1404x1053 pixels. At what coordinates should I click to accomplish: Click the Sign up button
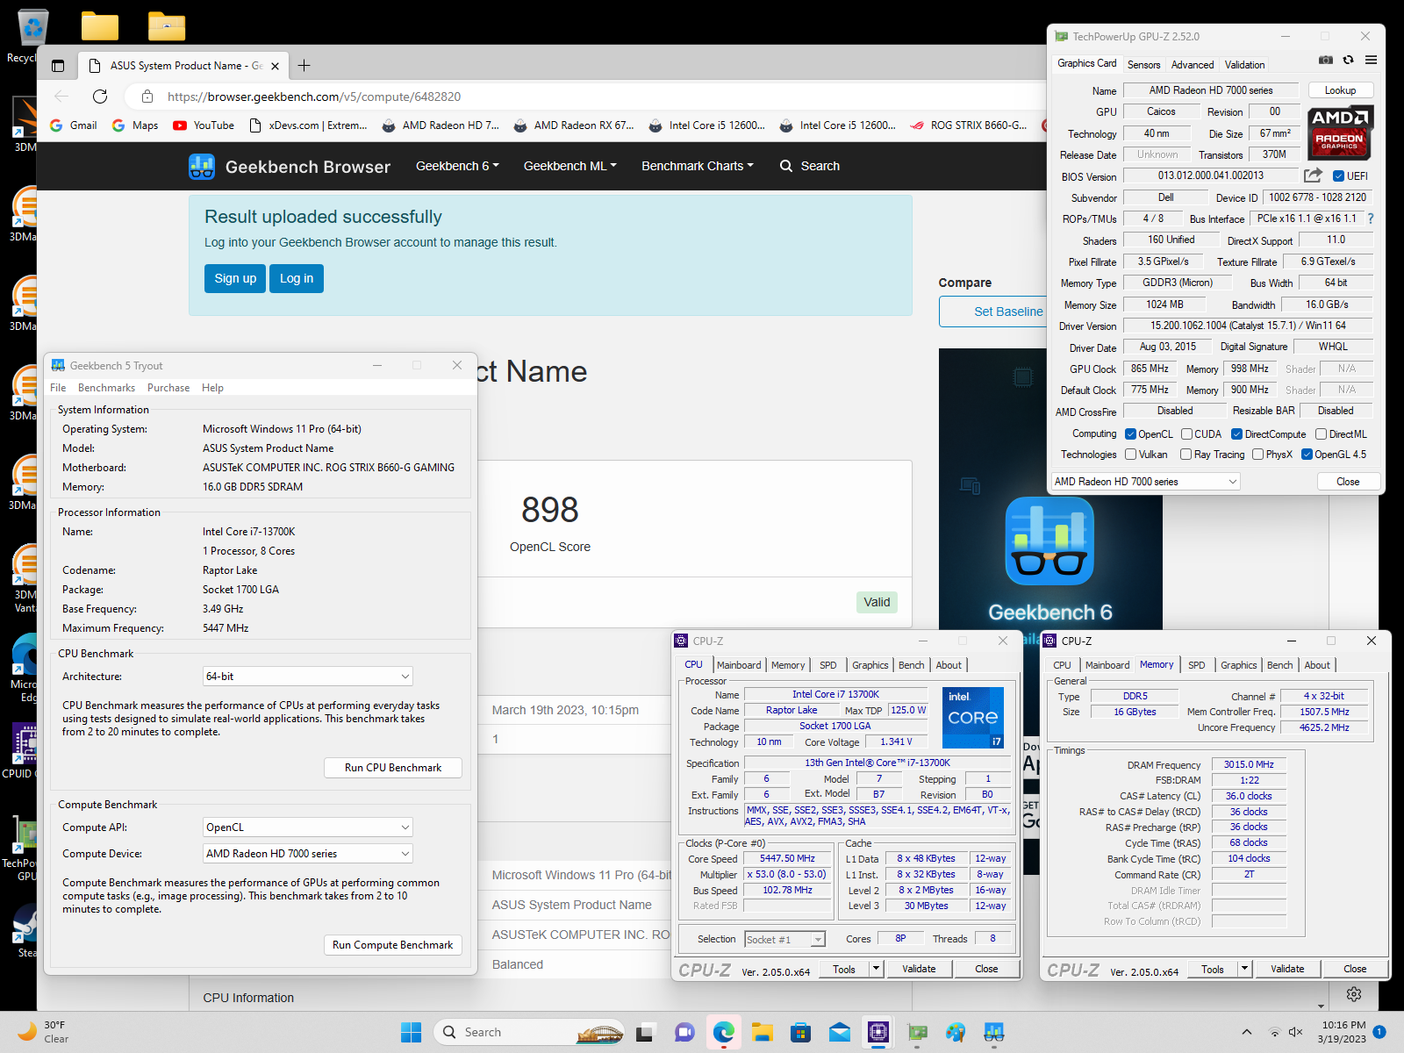235,278
